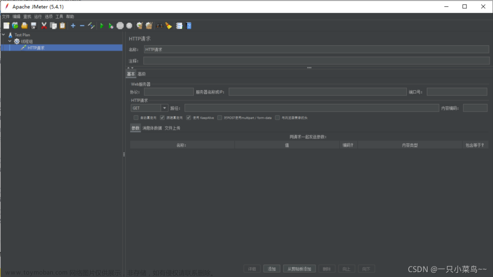Click the 从剪贴板添加 button
The width and height of the screenshot is (493, 277).
tap(299, 269)
